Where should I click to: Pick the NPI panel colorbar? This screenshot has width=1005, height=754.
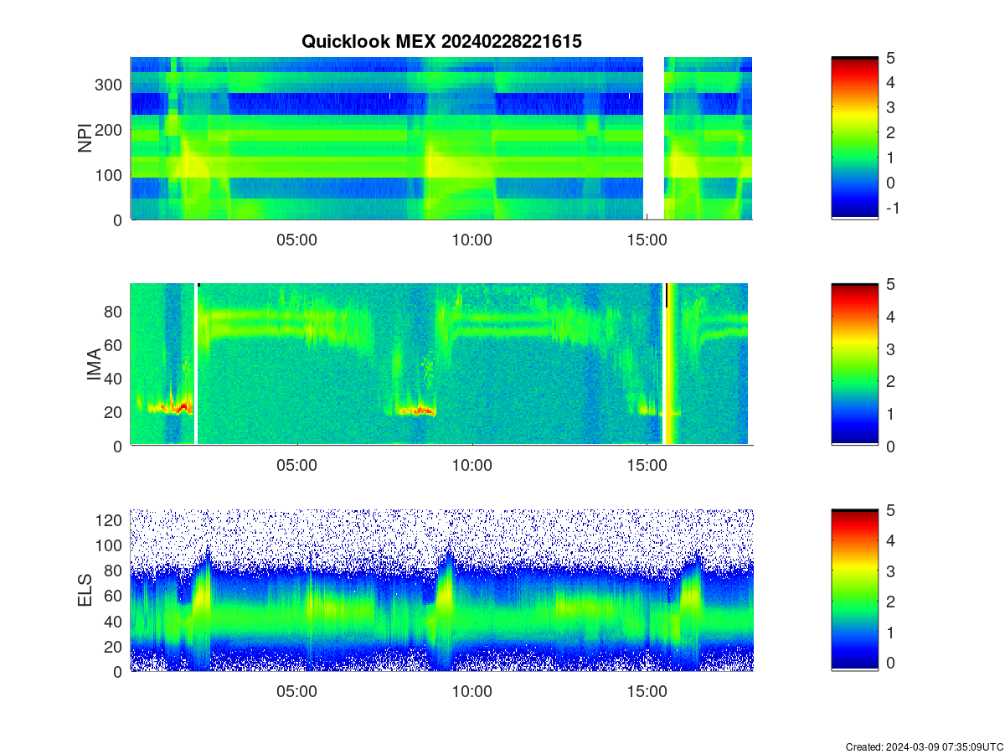coord(854,138)
